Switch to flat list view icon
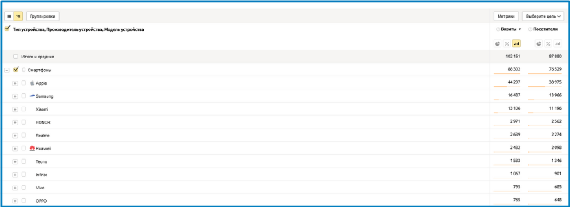The height and width of the screenshot is (207, 570). pyautogui.click(x=9, y=16)
